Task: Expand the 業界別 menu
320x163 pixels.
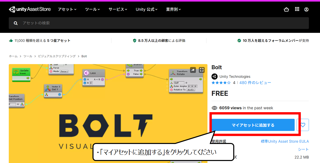Action: click(x=173, y=9)
